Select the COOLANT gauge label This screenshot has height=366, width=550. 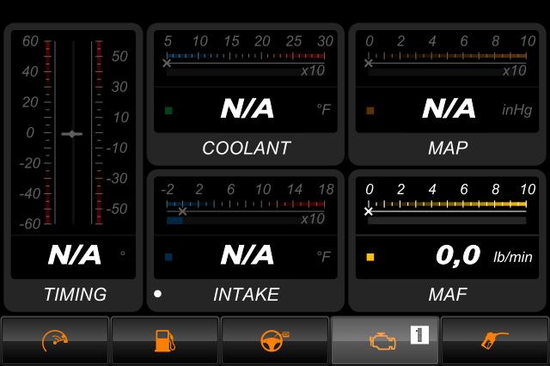tap(247, 148)
